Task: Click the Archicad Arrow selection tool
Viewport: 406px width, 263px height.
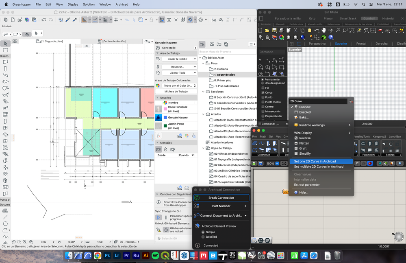Action: pyautogui.click(x=5, y=43)
